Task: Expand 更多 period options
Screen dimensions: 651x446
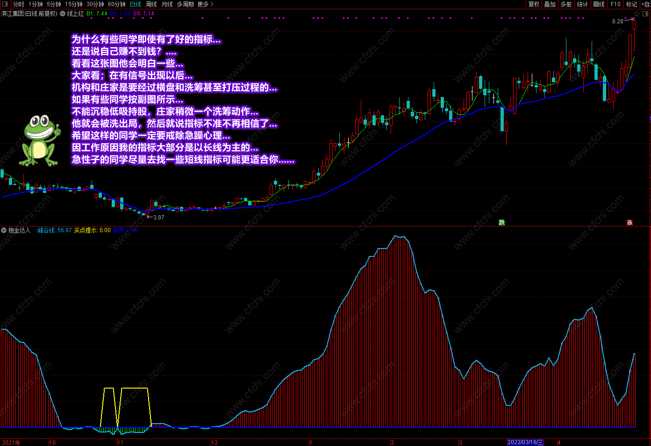Action: click(x=205, y=4)
